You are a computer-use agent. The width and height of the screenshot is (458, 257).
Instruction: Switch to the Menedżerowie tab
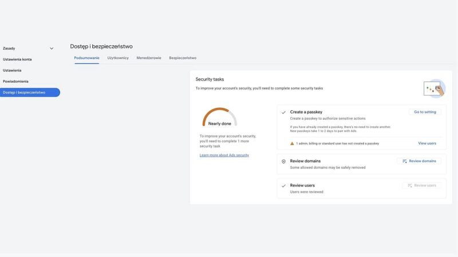pyautogui.click(x=149, y=58)
